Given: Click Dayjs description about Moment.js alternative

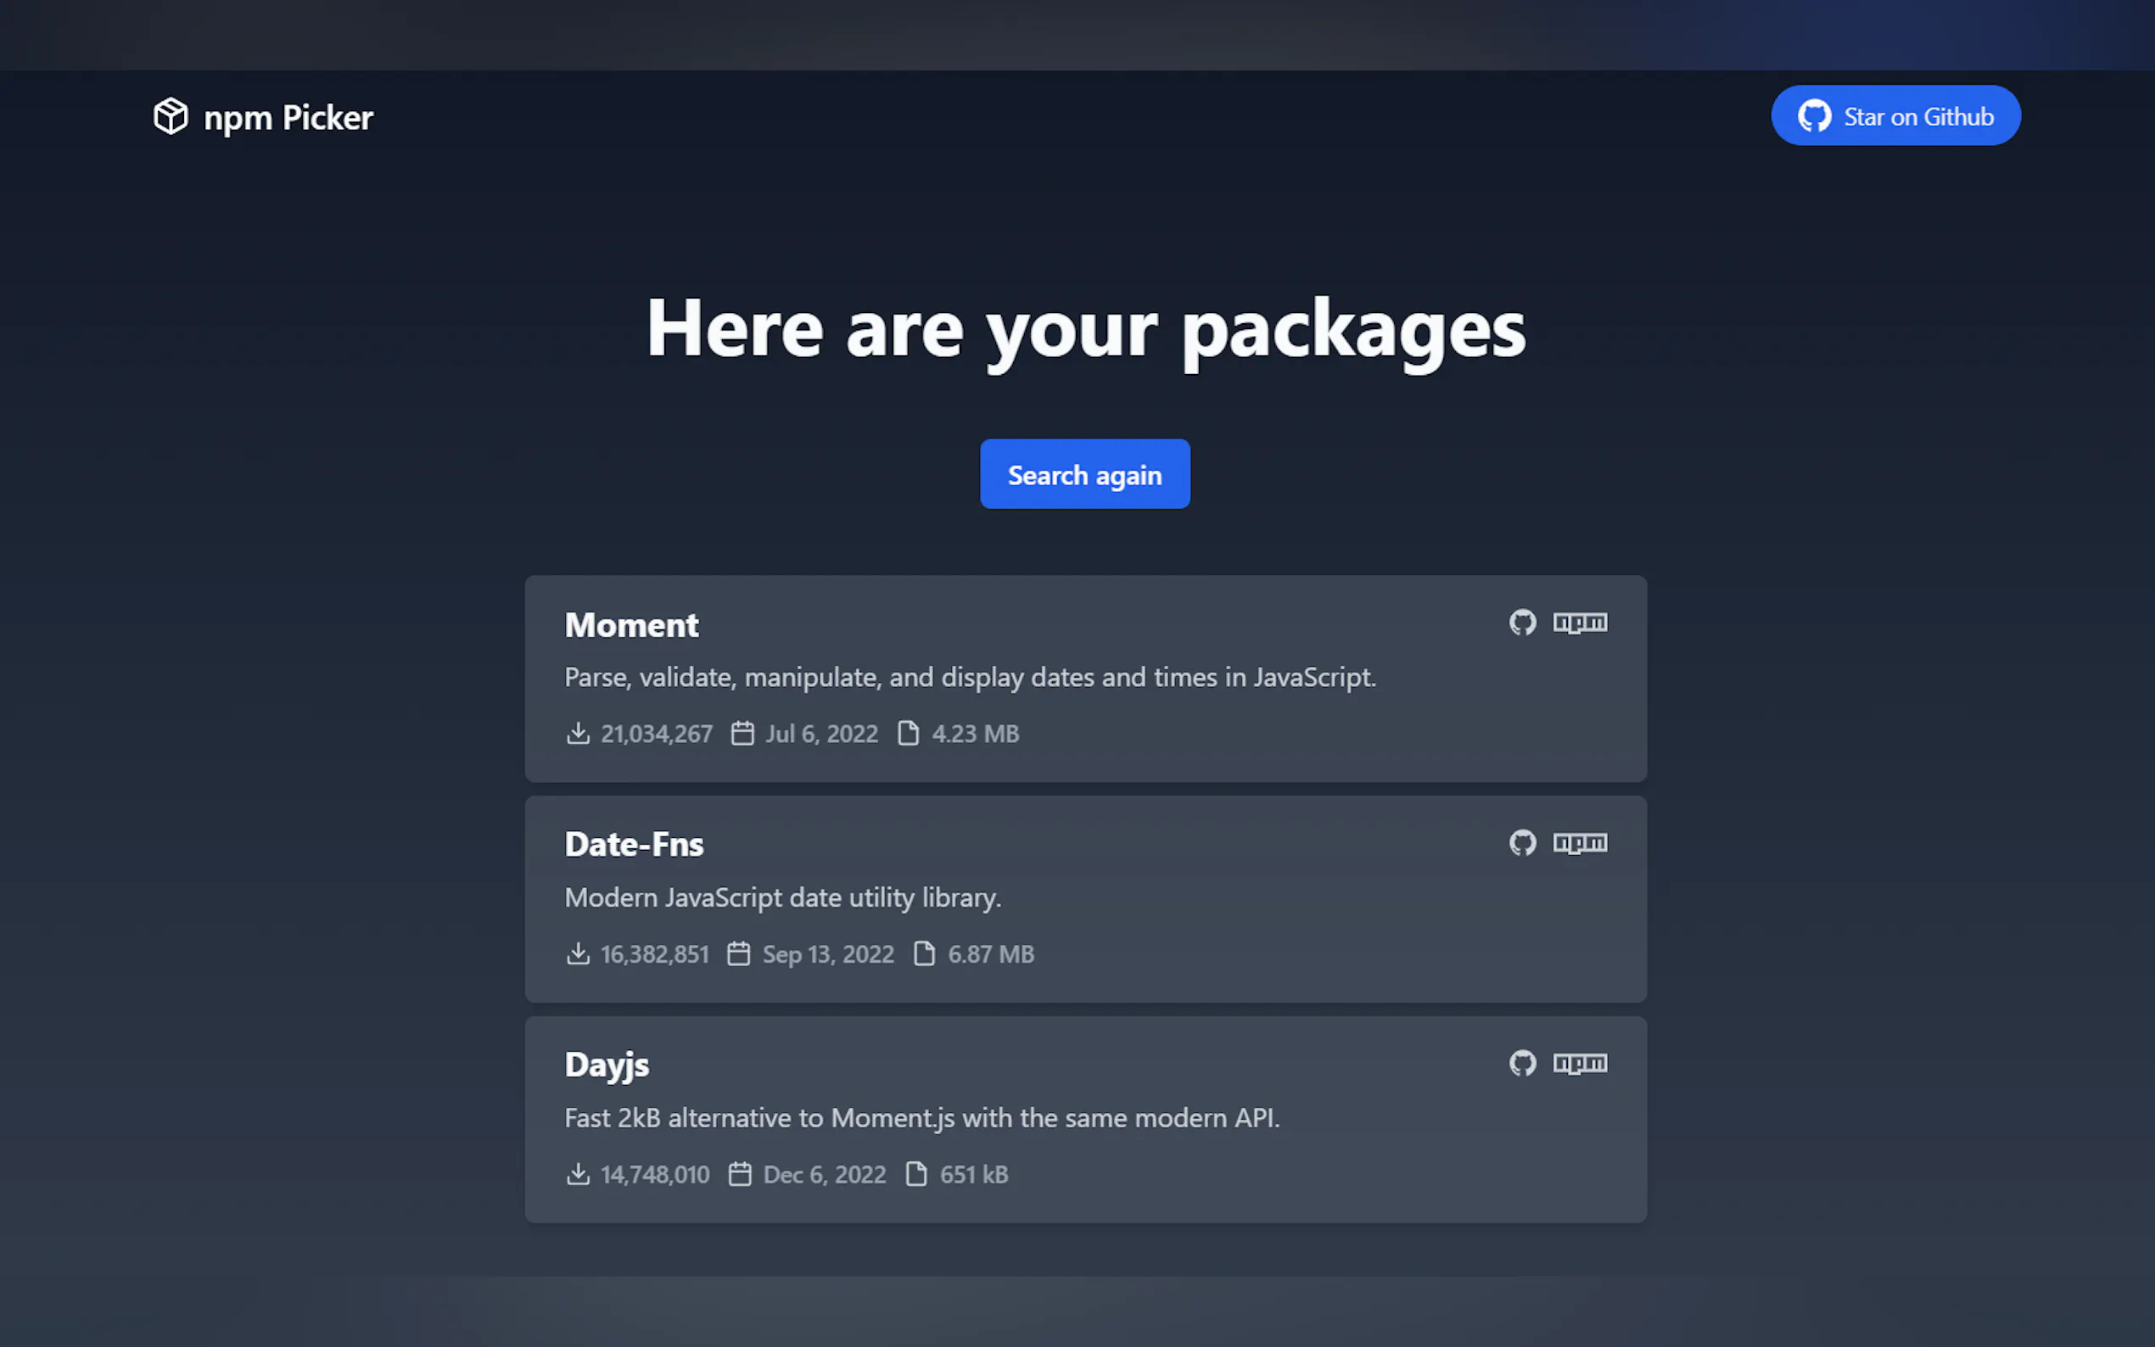Looking at the screenshot, I should pos(921,1117).
